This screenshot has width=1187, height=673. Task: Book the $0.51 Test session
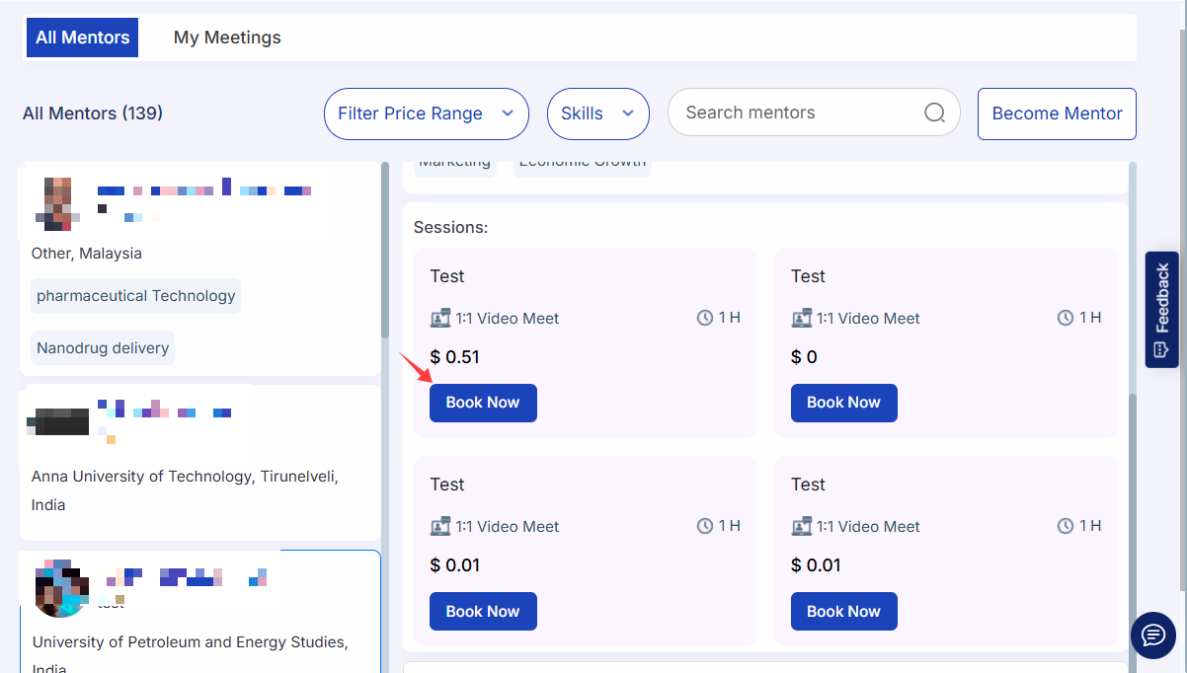pyautogui.click(x=483, y=403)
